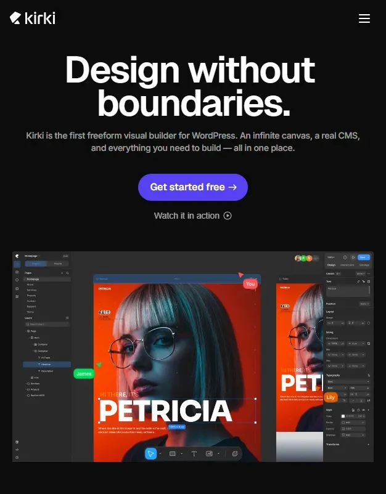Click the preview play icon in the editor's top bar
This screenshot has height=494, width=386.
click(353, 257)
